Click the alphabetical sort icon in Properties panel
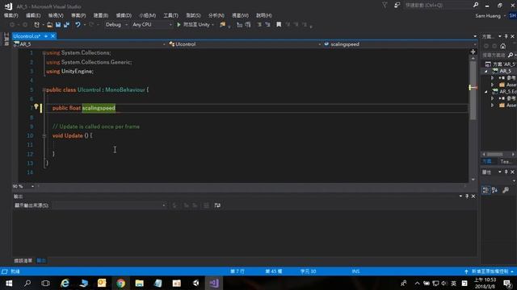The width and height of the screenshot is (517, 290). click(x=494, y=190)
